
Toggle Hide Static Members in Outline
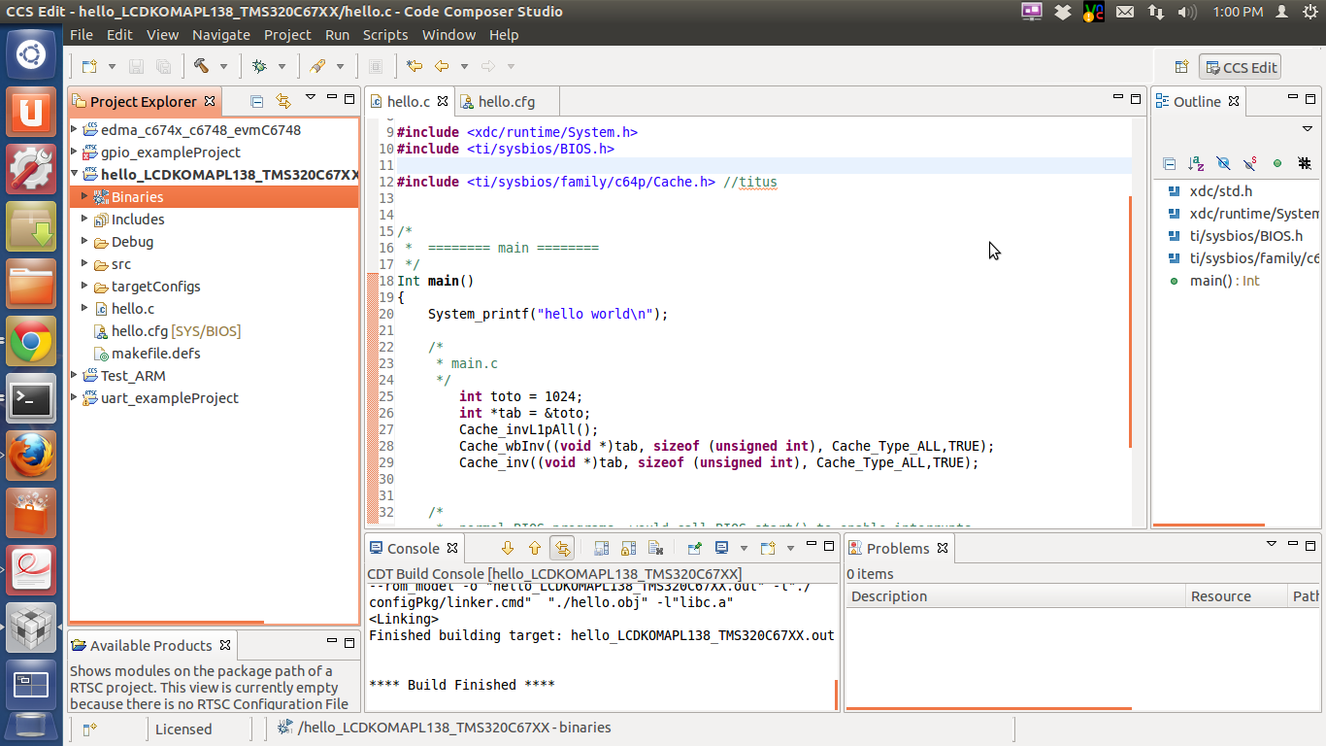(x=1250, y=164)
